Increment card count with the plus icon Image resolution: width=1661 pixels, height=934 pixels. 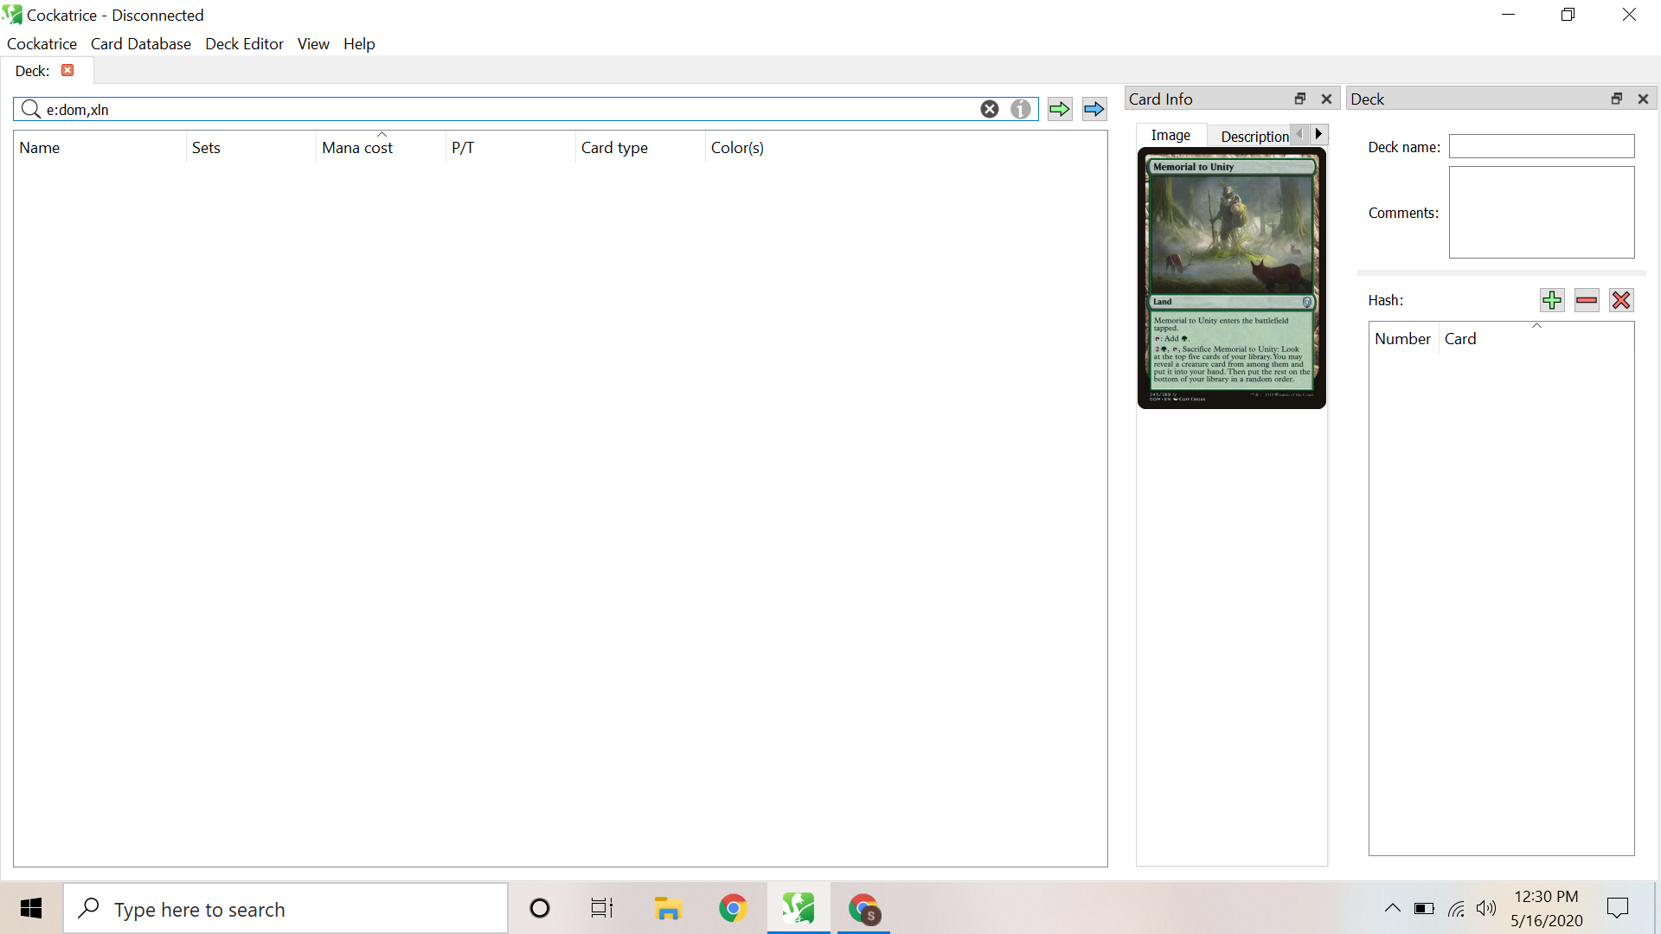1552,300
